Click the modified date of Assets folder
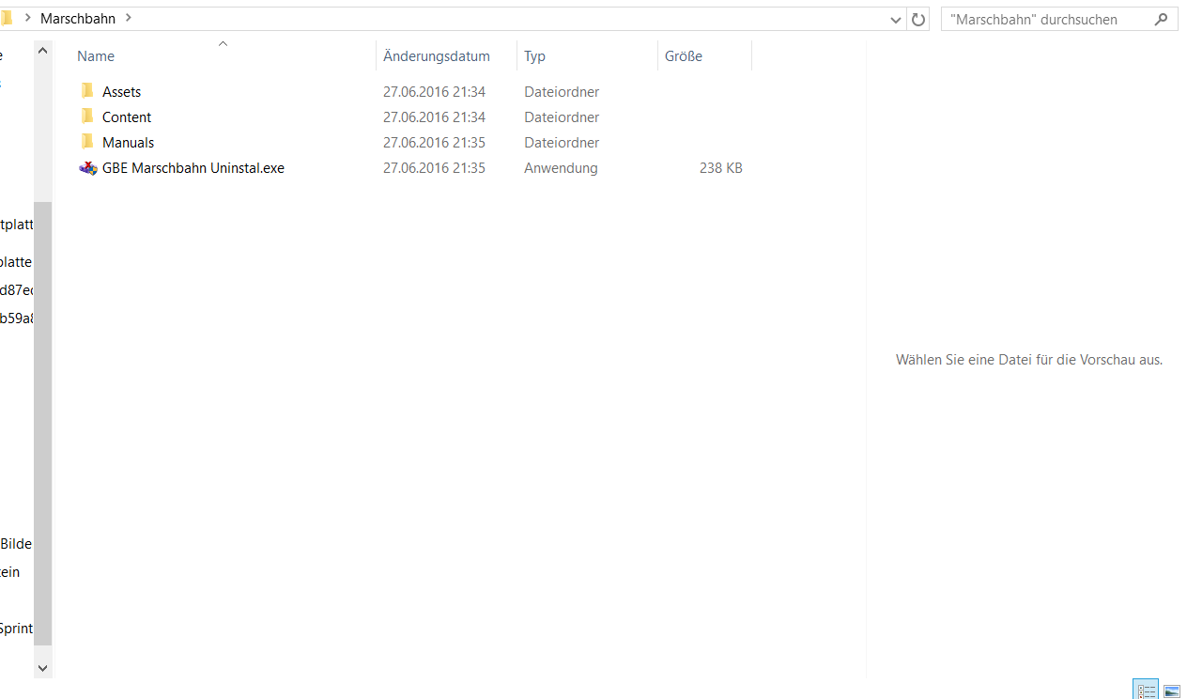 pos(434,91)
